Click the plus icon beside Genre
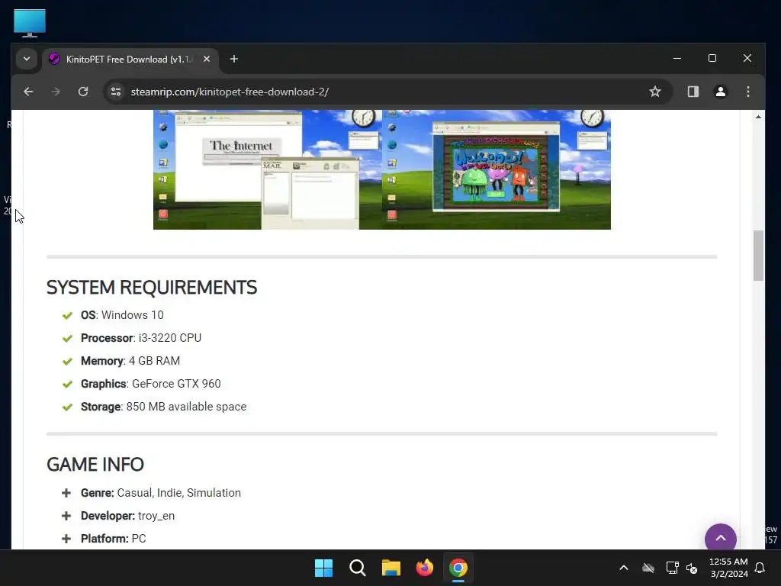Image resolution: width=781 pixels, height=586 pixels. 66,493
